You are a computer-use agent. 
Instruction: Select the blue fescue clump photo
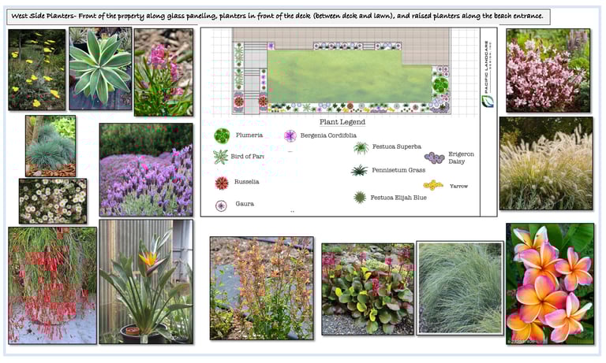tap(50, 146)
